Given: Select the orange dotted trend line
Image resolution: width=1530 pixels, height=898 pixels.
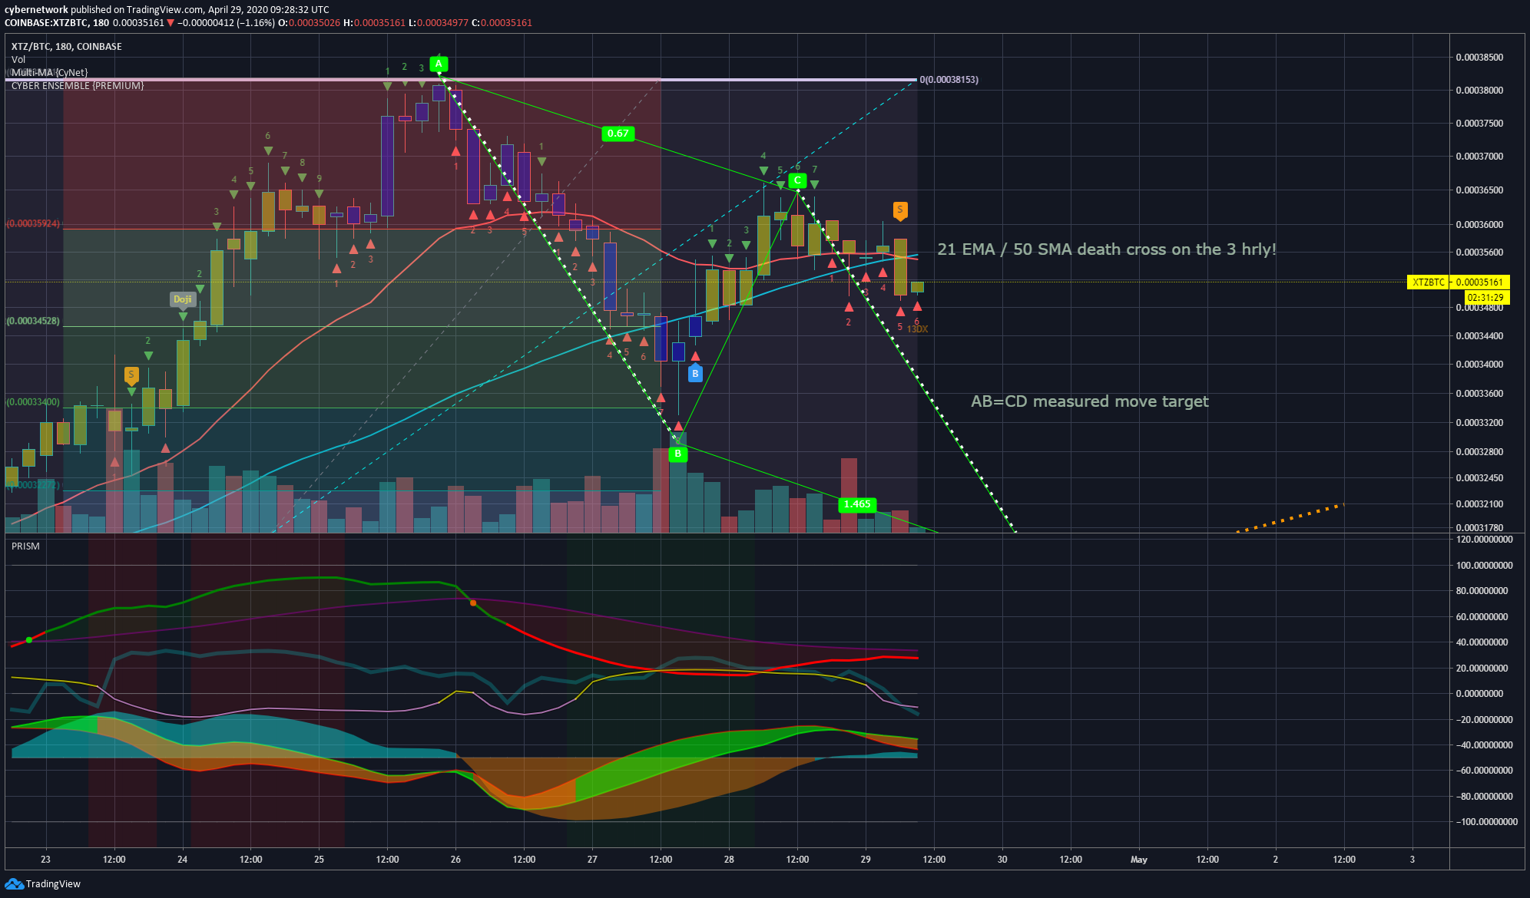Looking at the screenshot, I should tap(1290, 518).
